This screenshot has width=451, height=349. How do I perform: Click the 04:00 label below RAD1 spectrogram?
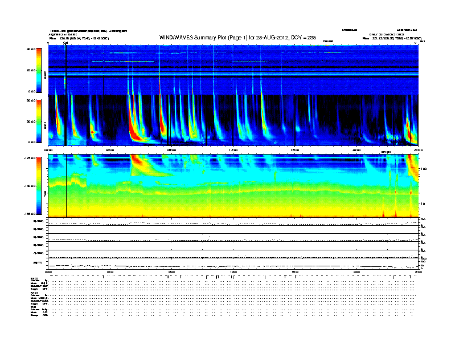110,150
